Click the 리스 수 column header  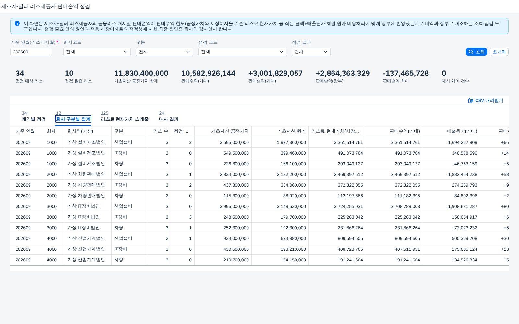pos(160,131)
